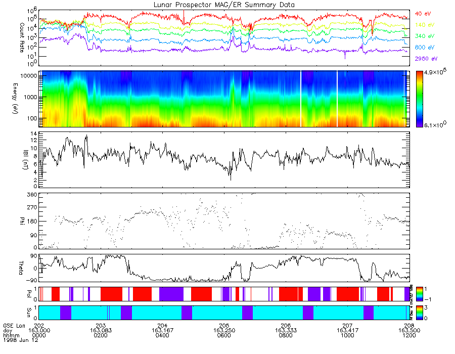Screen dimensions: 455x354
Task: Click the '0400' time tick label
Action: tap(162, 335)
